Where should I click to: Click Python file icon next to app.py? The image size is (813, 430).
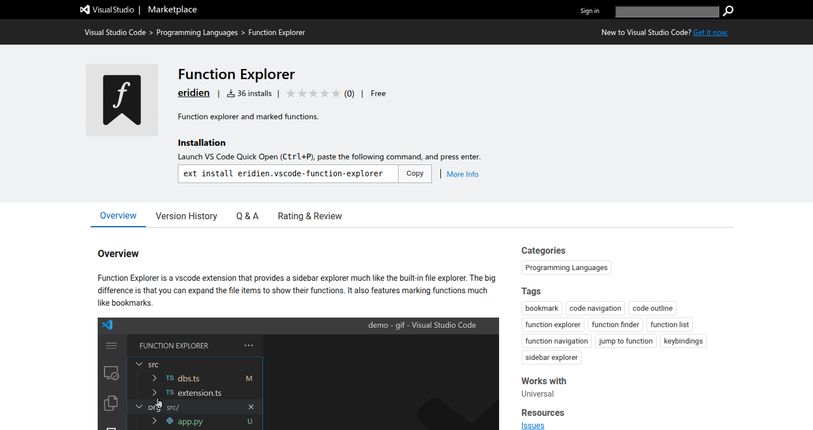click(169, 421)
